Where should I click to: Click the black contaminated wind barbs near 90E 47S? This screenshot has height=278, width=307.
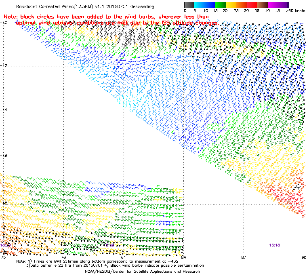tap(297, 187)
